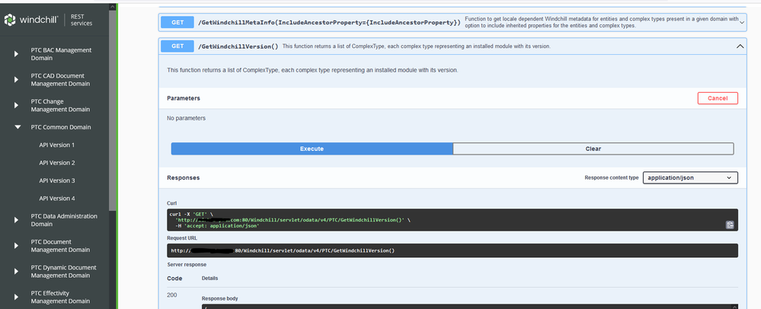Cancel the try-it-out parameters

[718, 98]
